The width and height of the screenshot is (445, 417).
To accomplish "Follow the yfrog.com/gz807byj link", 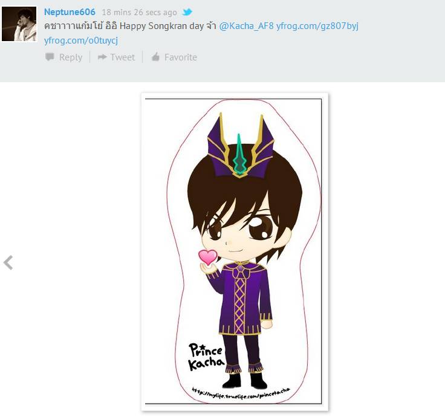I will 317,26.
